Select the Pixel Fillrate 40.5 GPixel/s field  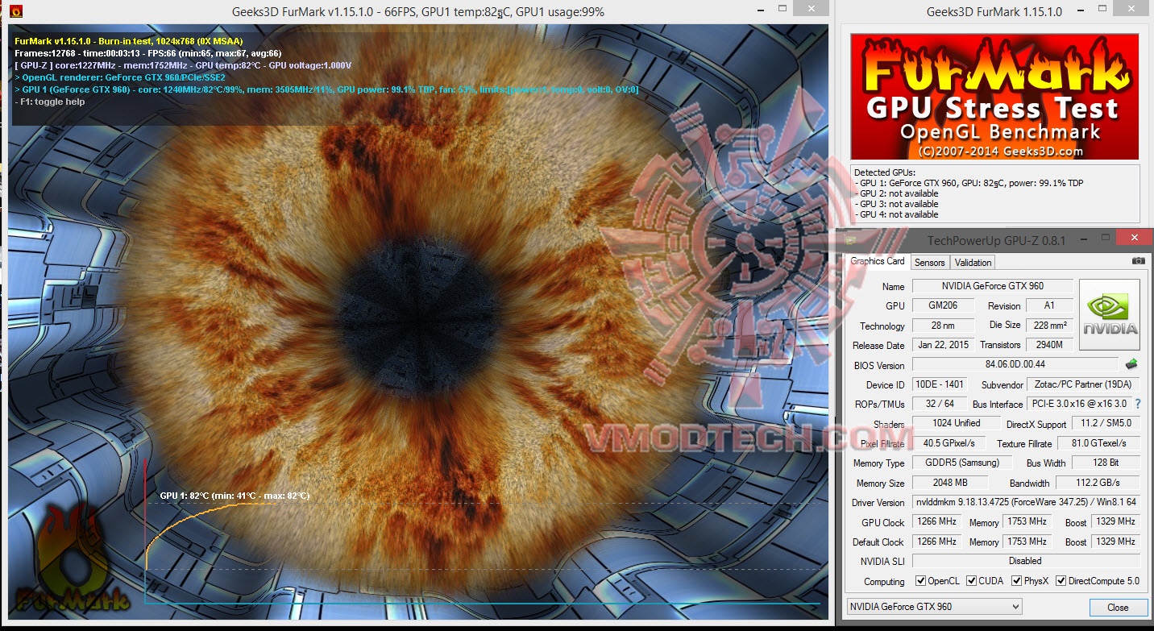(x=949, y=443)
